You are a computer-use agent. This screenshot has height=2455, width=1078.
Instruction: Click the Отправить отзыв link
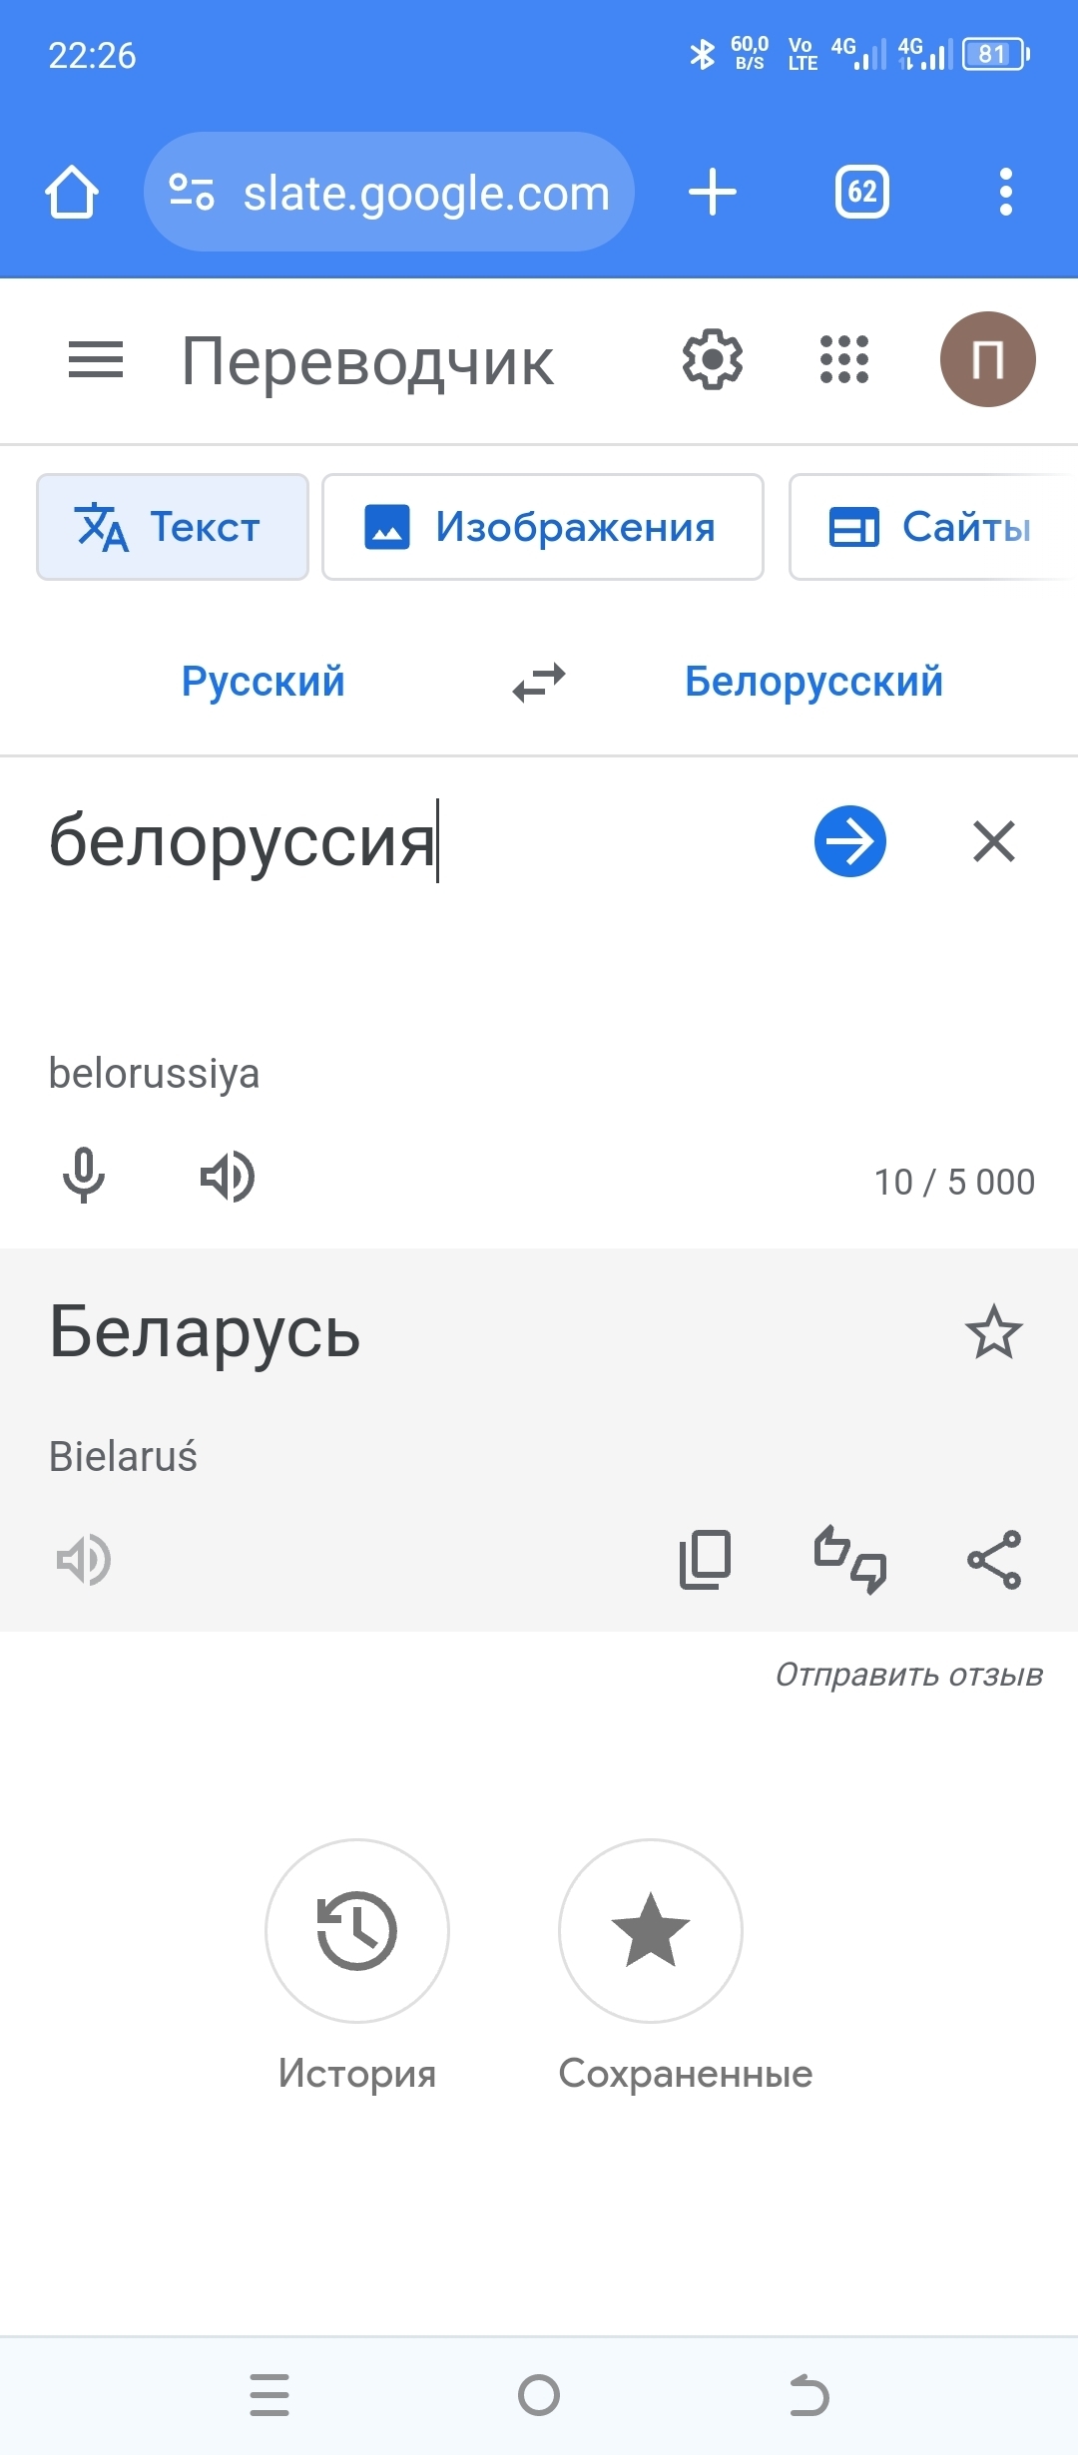(908, 1675)
